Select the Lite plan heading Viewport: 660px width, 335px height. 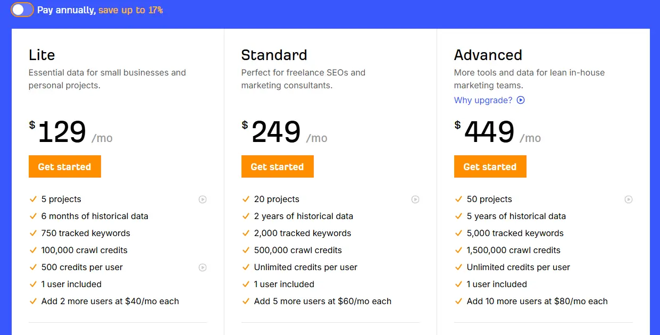click(41, 55)
